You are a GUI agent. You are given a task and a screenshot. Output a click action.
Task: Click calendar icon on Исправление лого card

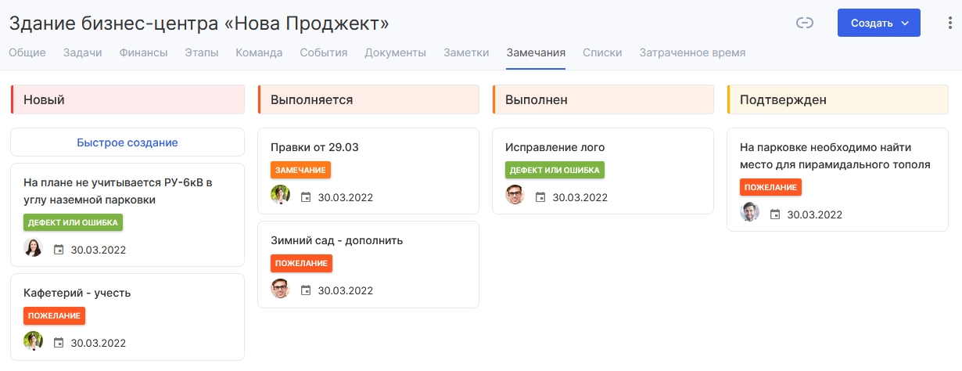(x=540, y=197)
